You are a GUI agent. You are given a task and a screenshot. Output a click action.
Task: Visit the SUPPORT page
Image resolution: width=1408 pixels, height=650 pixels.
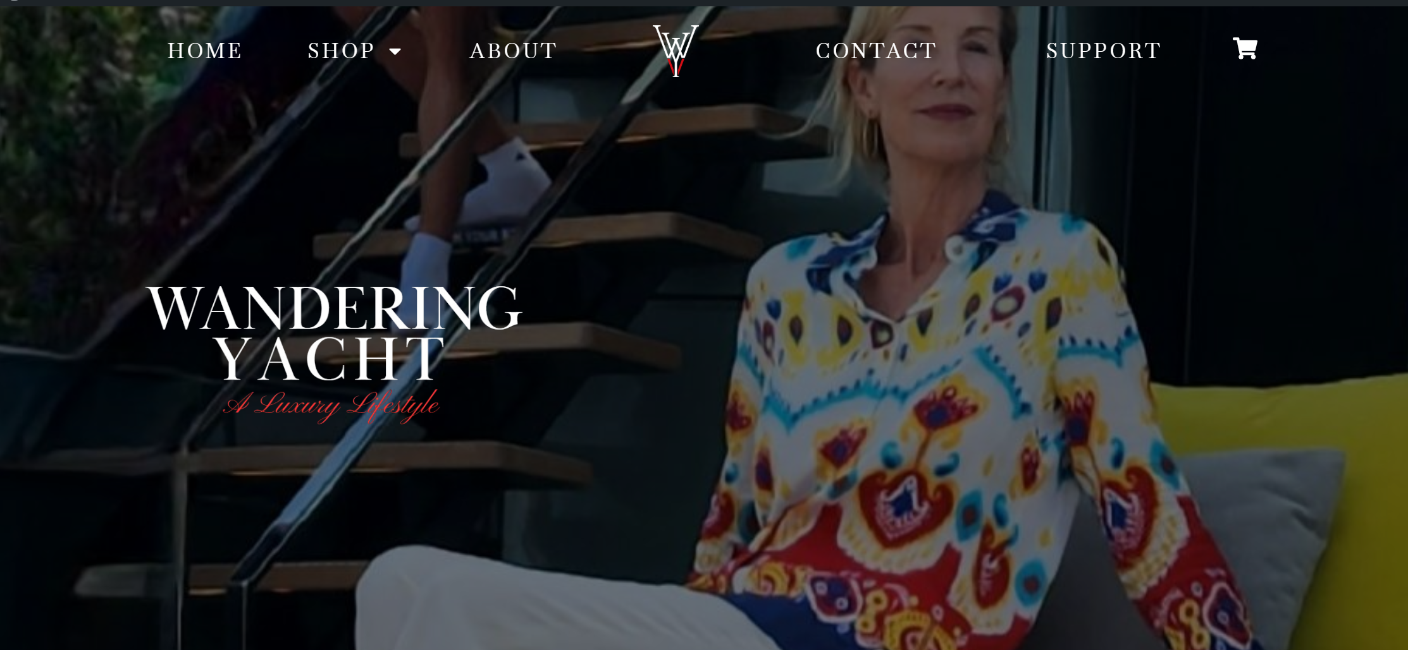click(x=1104, y=51)
